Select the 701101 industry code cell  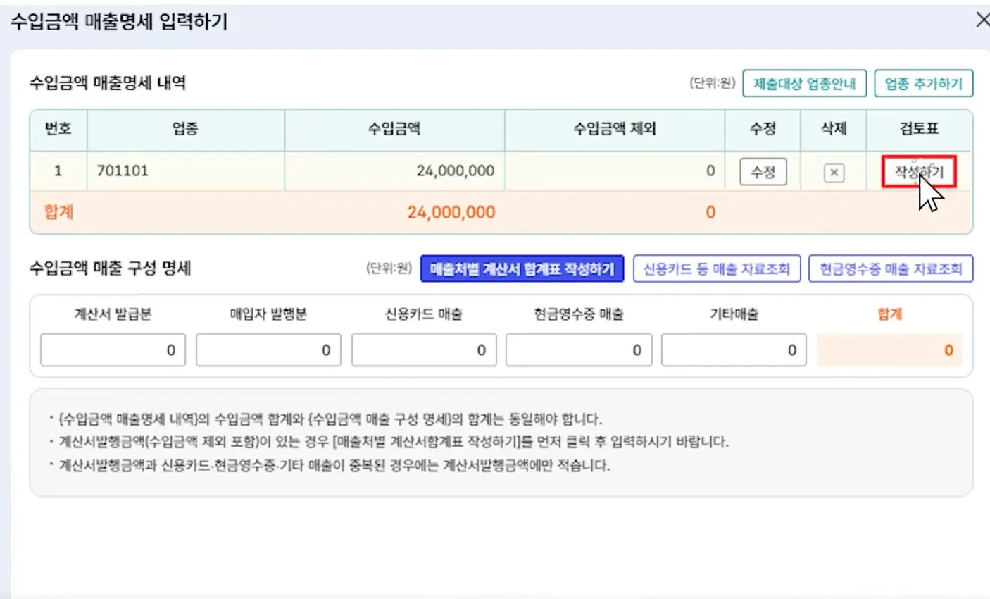pos(123,171)
